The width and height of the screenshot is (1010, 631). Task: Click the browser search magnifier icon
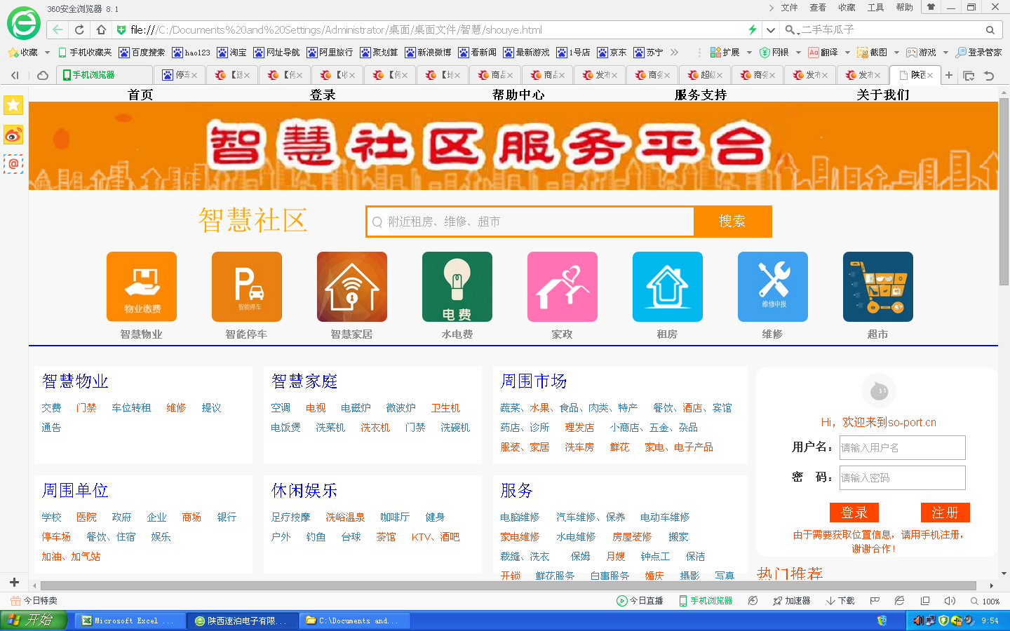[990, 30]
